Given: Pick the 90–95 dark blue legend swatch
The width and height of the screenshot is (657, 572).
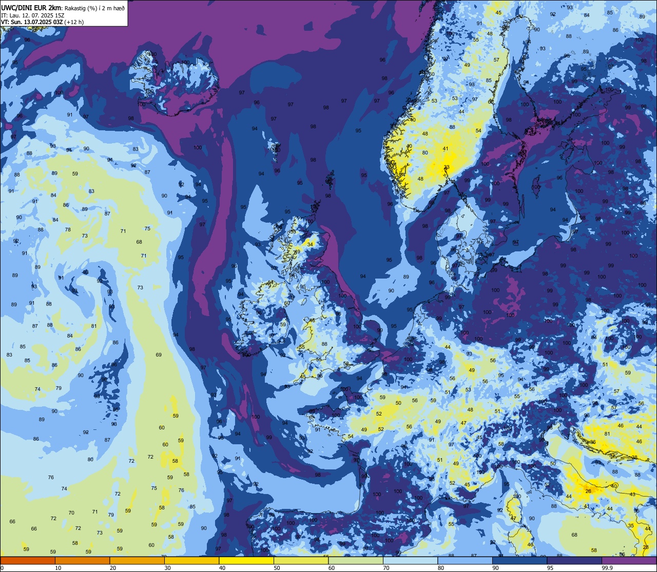Looking at the screenshot, I should click(x=519, y=560).
